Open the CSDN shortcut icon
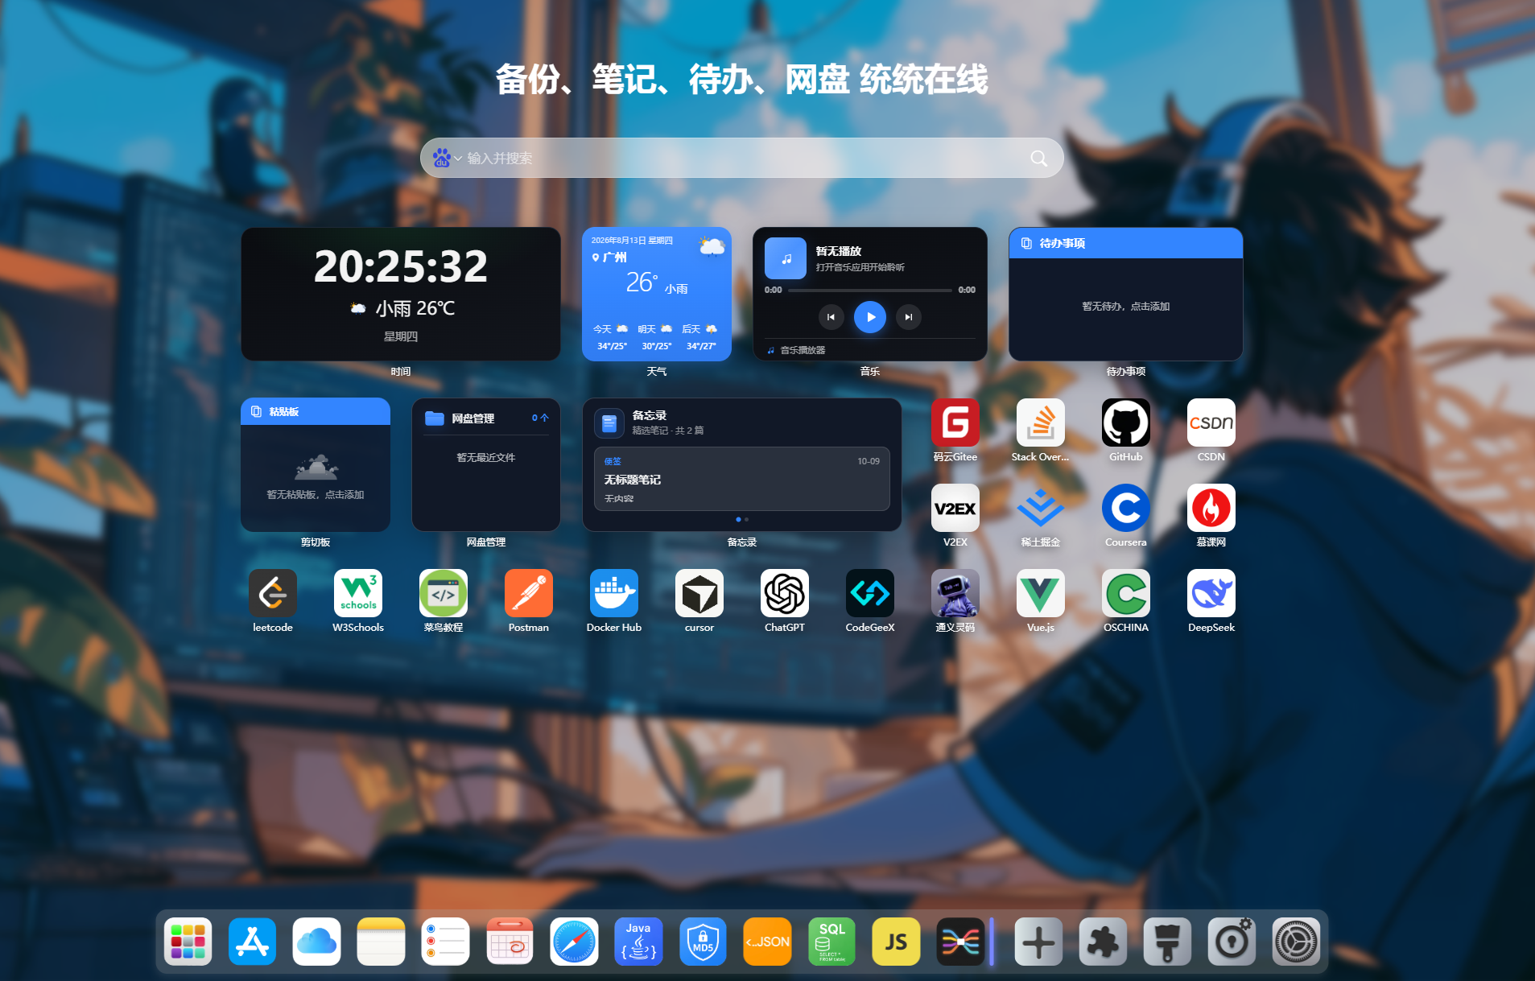This screenshot has width=1535, height=981. coord(1211,422)
